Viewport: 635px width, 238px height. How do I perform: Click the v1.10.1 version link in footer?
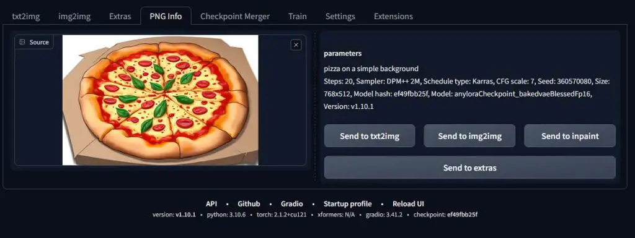click(185, 215)
